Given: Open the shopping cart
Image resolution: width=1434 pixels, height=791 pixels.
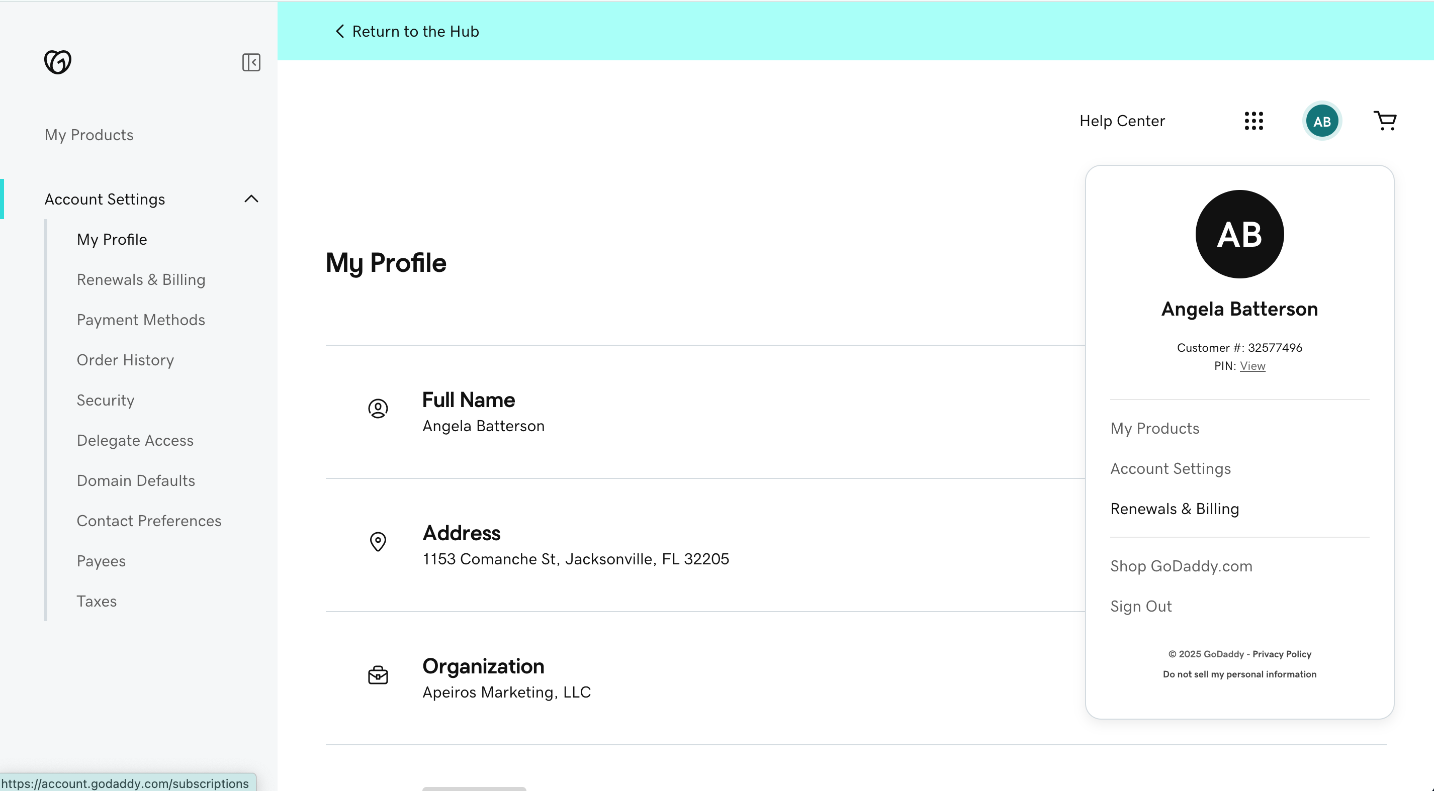Looking at the screenshot, I should click(x=1385, y=121).
